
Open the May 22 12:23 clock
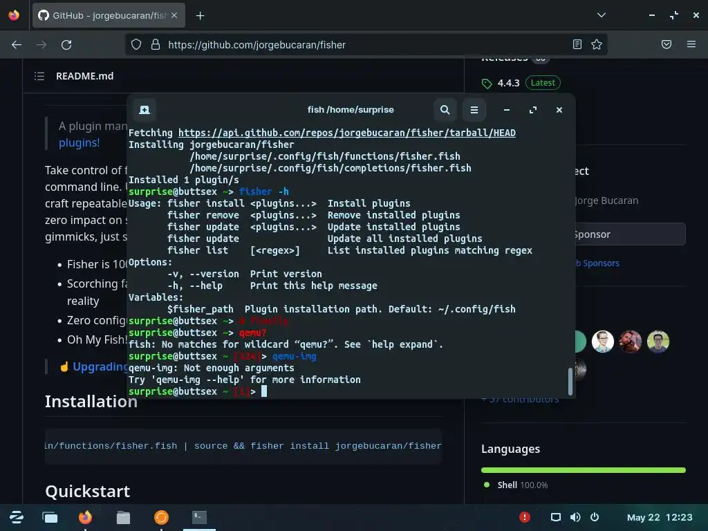click(659, 517)
